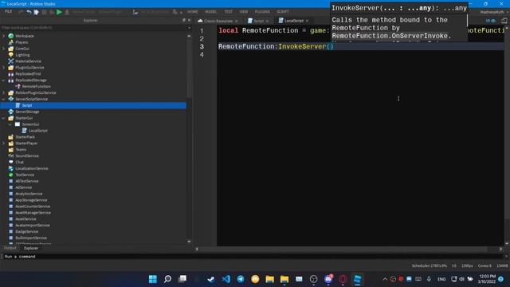Select the Lighting bulb icon in Explorer
The width and height of the screenshot is (510, 287).
[11, 55]
